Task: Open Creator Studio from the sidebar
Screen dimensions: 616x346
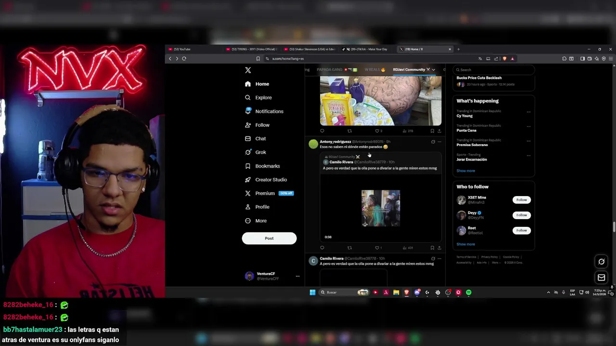Action: click(x=266, y=180)
